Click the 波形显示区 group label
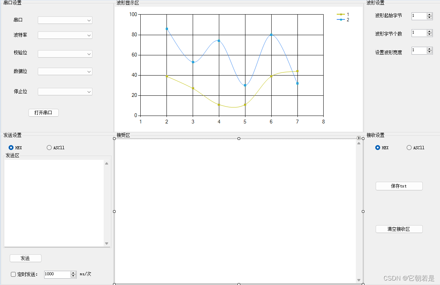The width and height of the screenshot is (440, 285). click(128, 3)
